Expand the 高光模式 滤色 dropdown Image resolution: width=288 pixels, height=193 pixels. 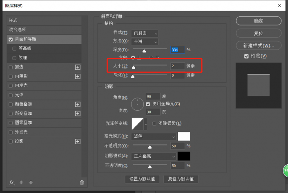coord(154,136)
